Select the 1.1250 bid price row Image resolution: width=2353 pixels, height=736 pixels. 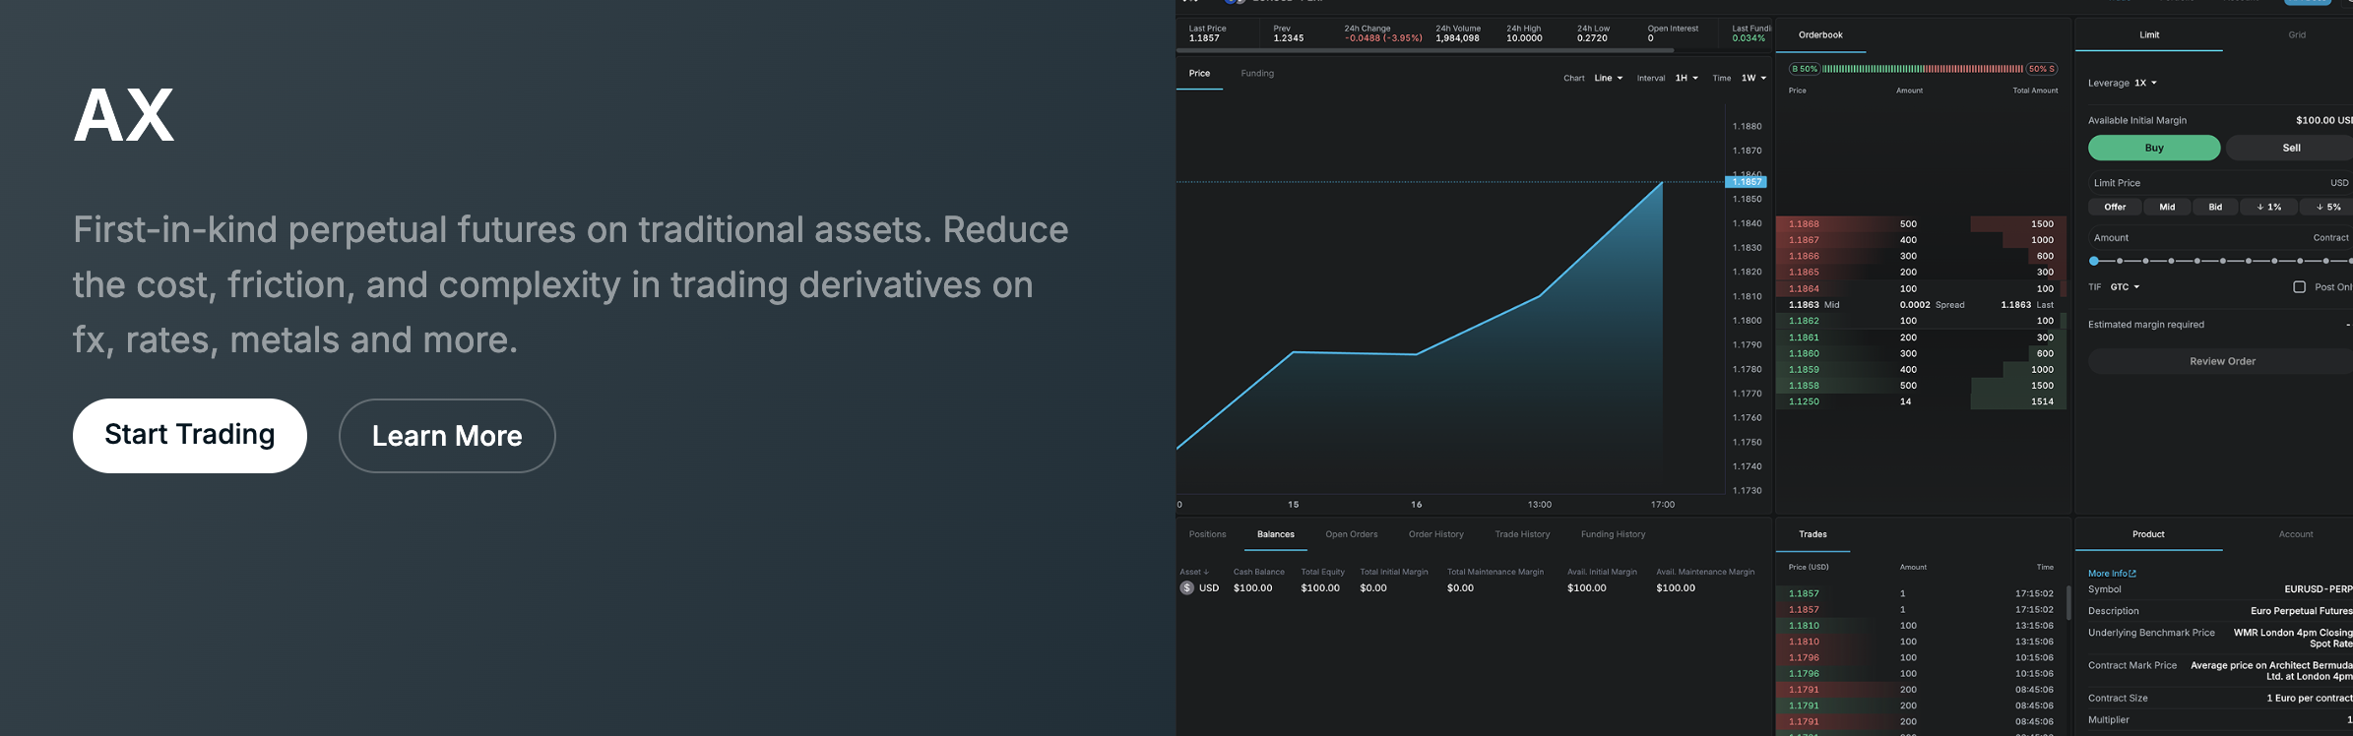point(1921,401)
